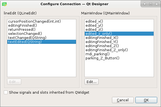Click the Qt Designer logo icon
This screenshot has height=107, width=161.
pos(4,4)
